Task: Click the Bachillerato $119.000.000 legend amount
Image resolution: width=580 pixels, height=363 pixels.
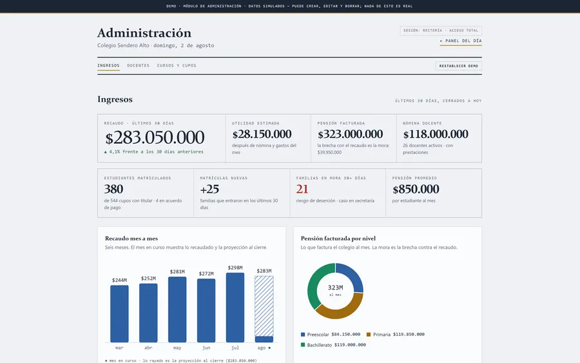Action: [x=350, y=345]
